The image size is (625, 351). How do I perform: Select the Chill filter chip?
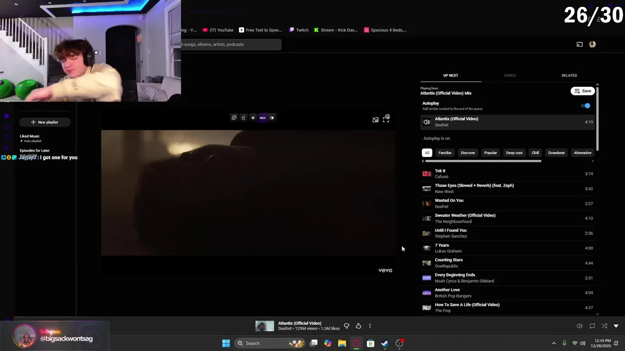(535, 153)
